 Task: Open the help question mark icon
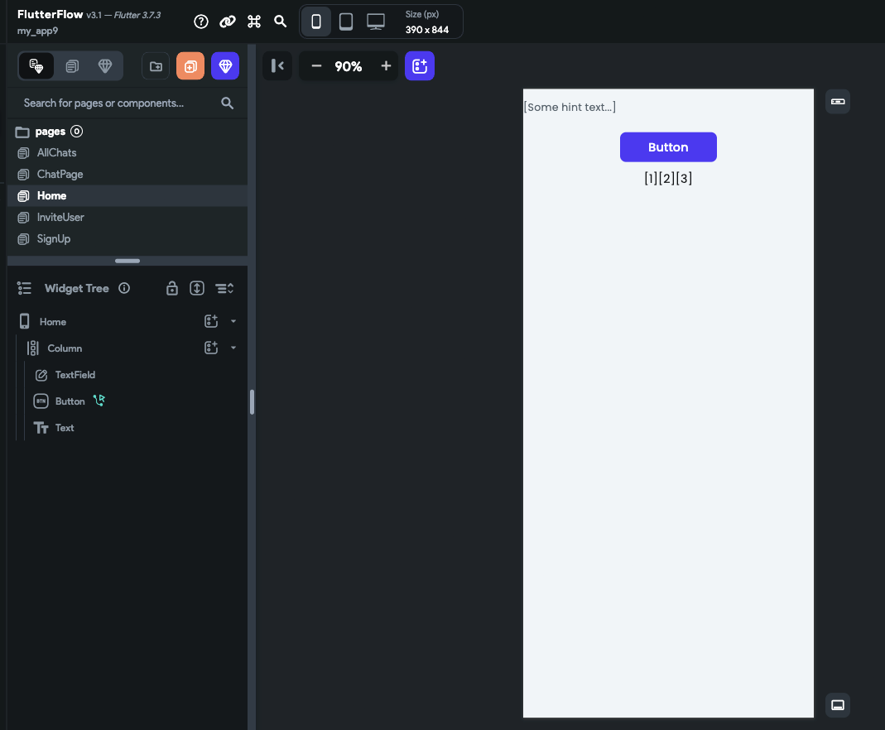tap(201, 22)
